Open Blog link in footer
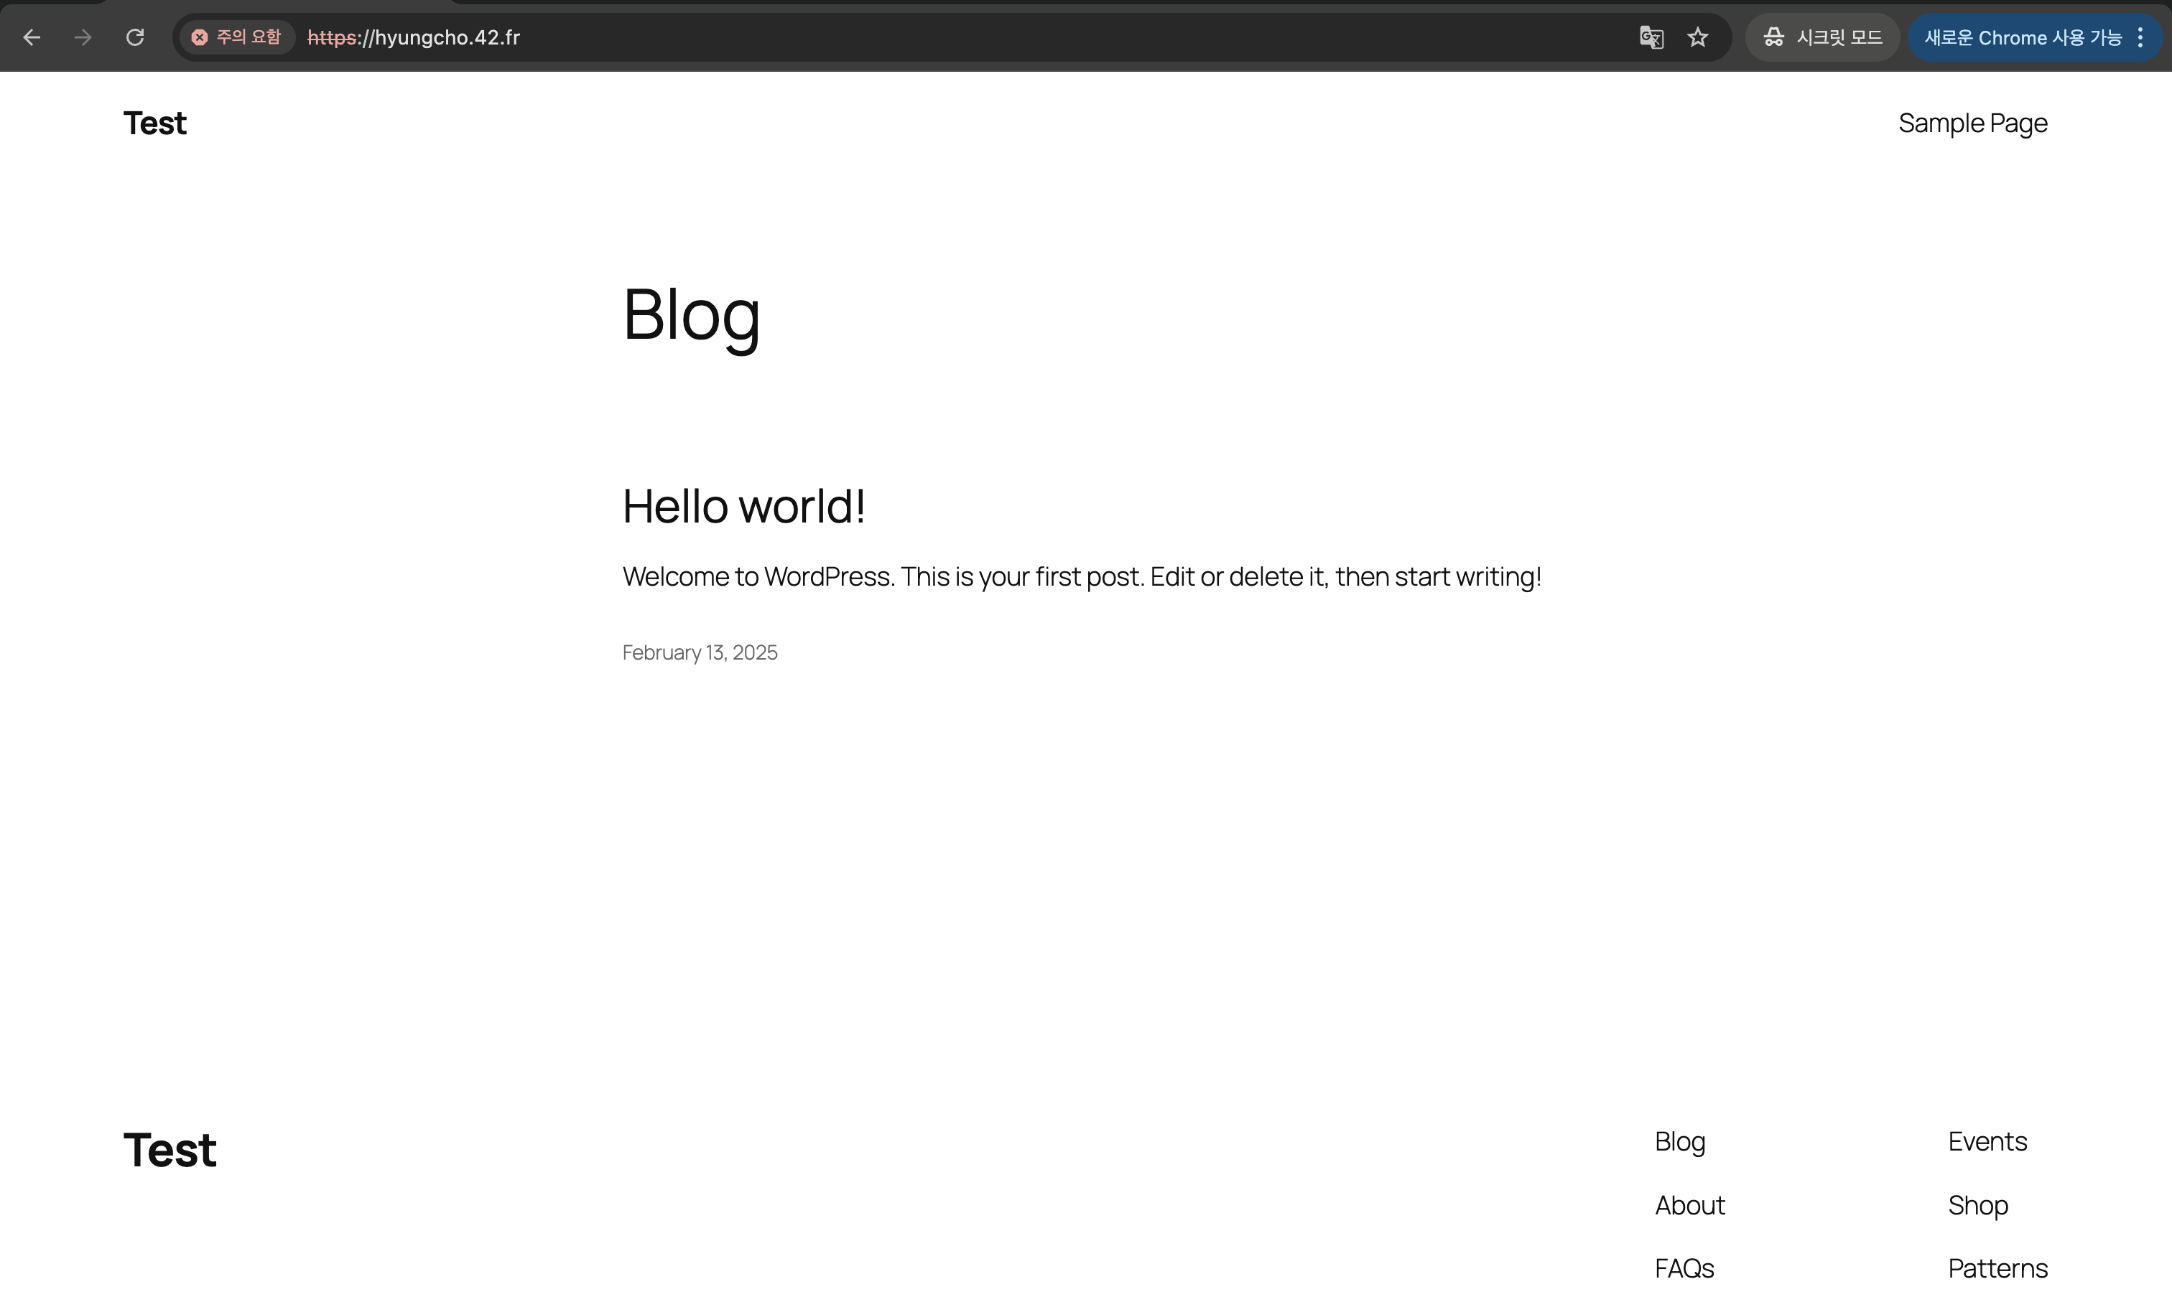Screen dimensions: 2172x1302 pyautogui.click(x=1679, y=1141)
